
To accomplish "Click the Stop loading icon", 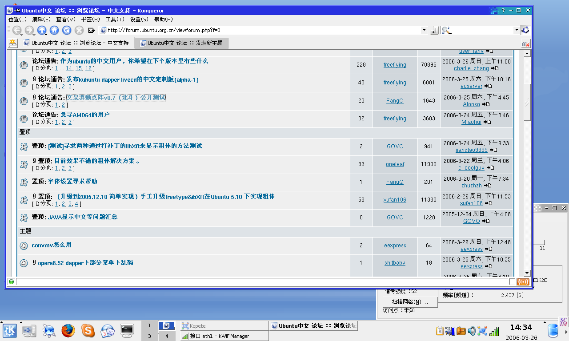I will click(79, 30).
